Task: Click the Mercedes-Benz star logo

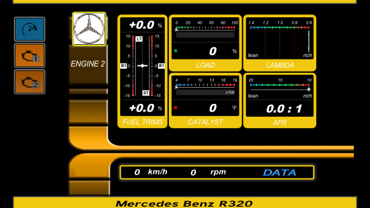Action: 89,29
